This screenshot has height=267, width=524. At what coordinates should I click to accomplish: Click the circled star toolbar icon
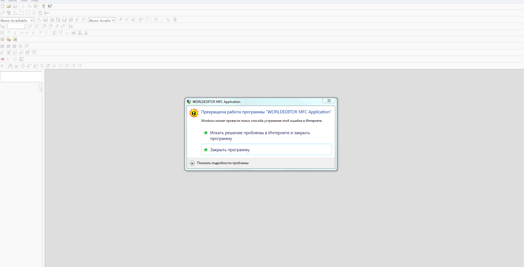pos(34,13)
